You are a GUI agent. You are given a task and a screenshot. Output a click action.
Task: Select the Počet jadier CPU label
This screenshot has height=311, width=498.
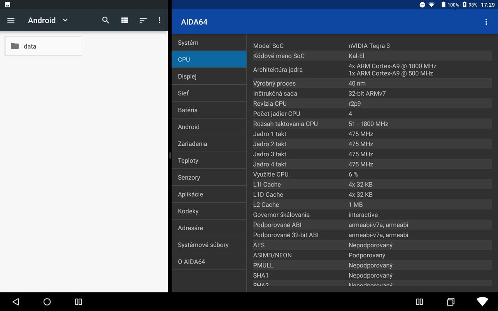277,114
